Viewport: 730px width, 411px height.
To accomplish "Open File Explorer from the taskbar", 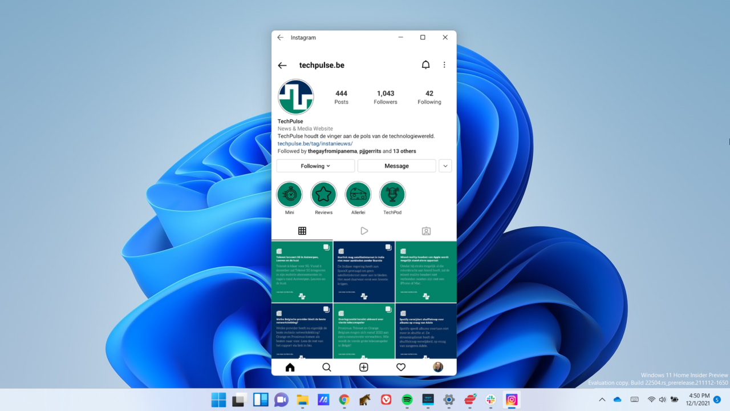I will tap(302, 400).
